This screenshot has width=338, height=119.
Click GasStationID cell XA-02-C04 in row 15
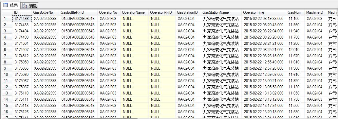click(x=188, y=106)
